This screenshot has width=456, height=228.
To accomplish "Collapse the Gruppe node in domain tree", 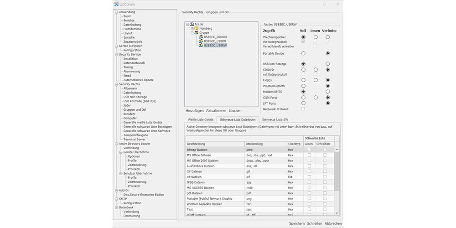I will 192,33.
